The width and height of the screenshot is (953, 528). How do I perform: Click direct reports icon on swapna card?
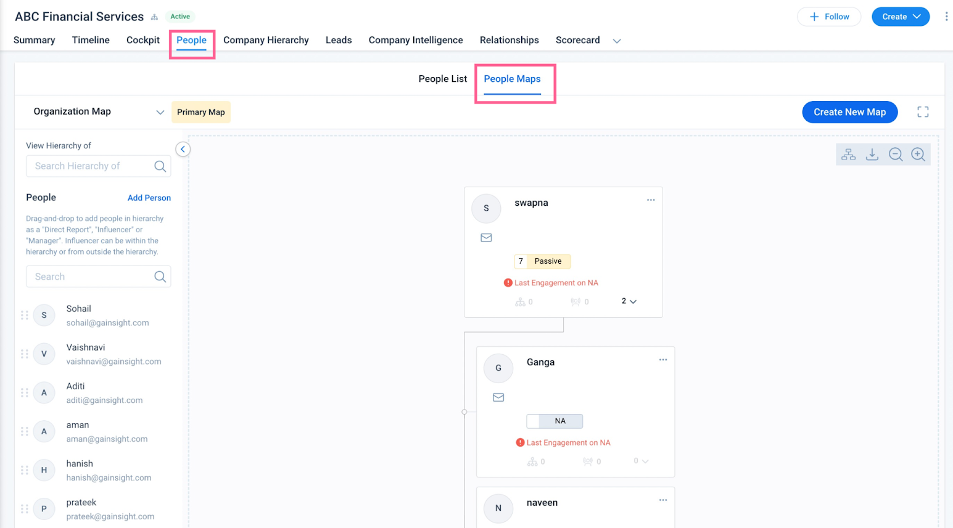(521, 302)
